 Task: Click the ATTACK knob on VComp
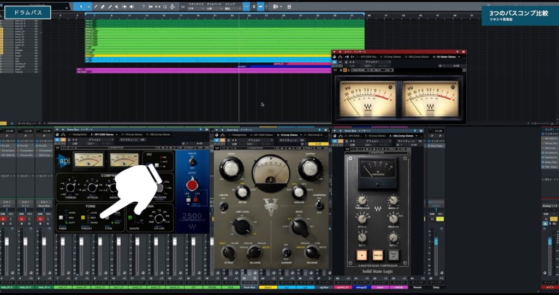[x=229, y=252]
